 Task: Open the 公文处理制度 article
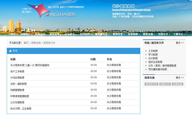coord(17,102)
